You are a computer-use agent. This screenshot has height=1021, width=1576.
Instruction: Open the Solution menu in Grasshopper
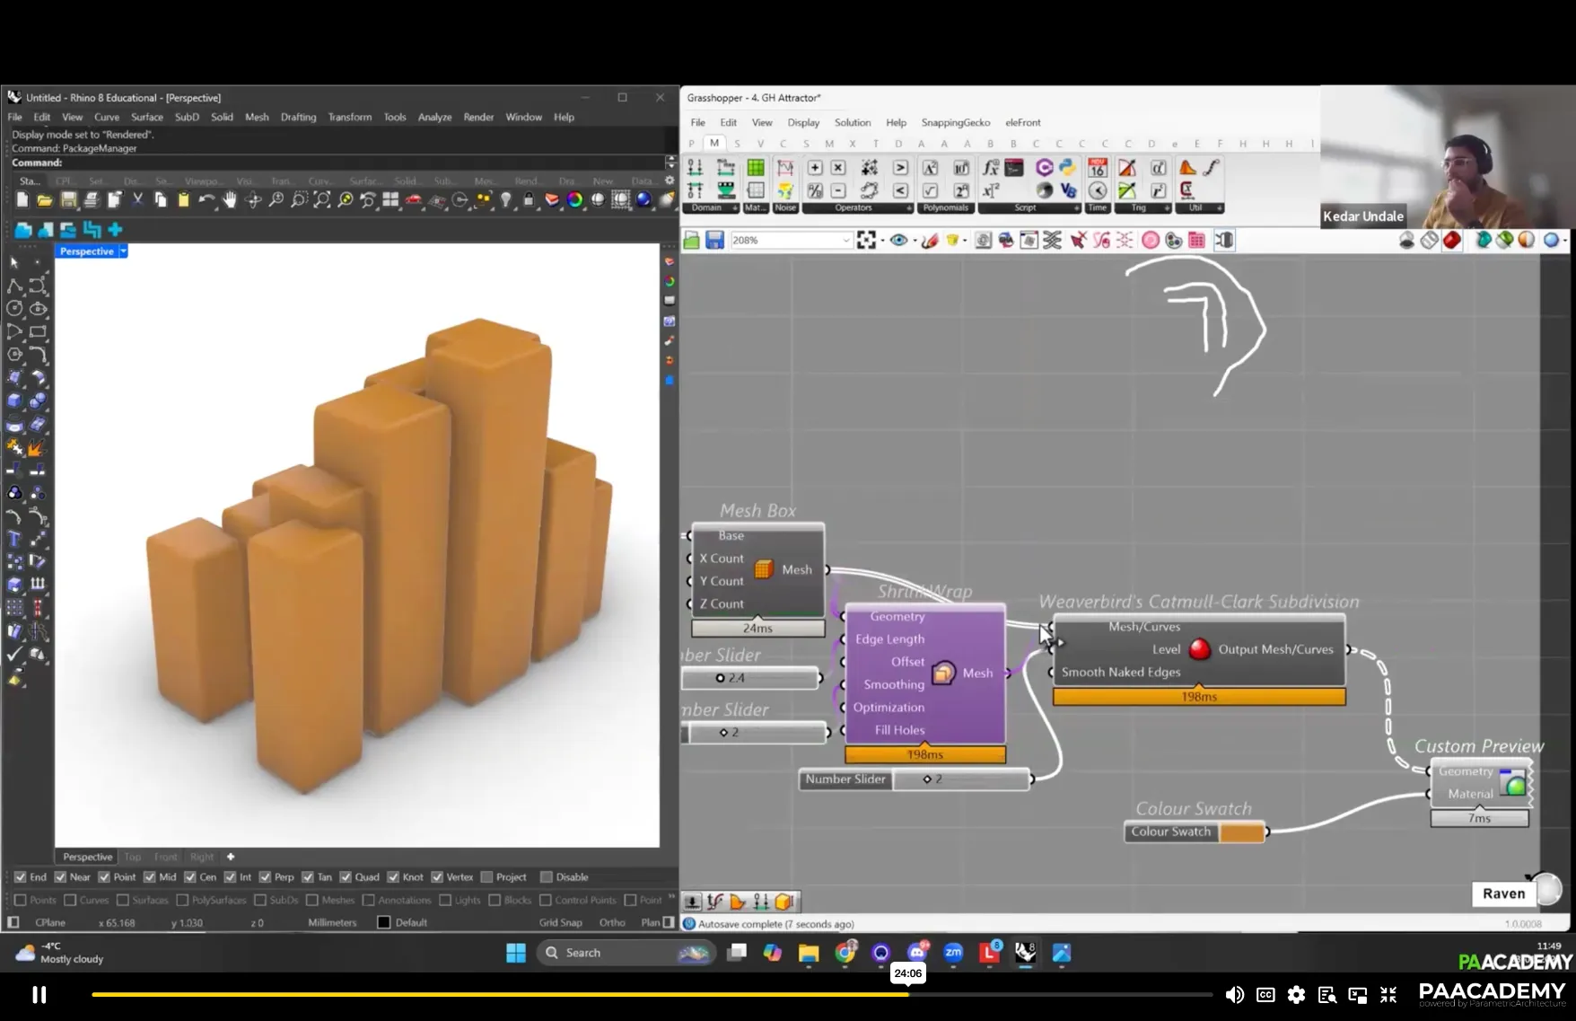[852, 123]
